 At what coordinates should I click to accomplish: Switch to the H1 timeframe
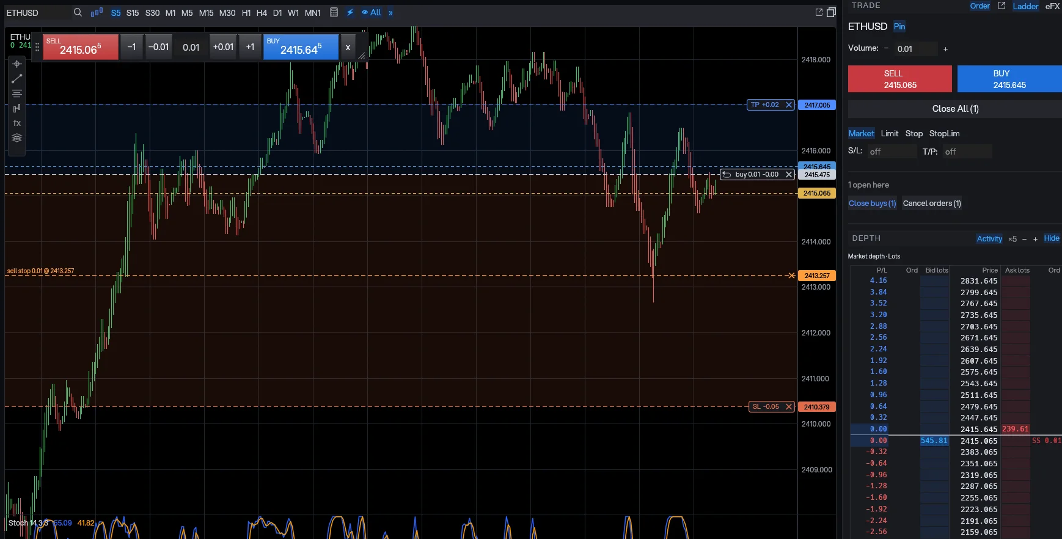[246, 13]
